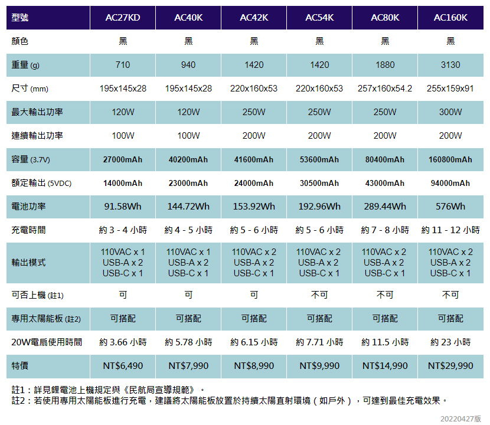Click the battery power 576Wh
The height and width of the screenshot is (425, 490).
coord(450,206)
